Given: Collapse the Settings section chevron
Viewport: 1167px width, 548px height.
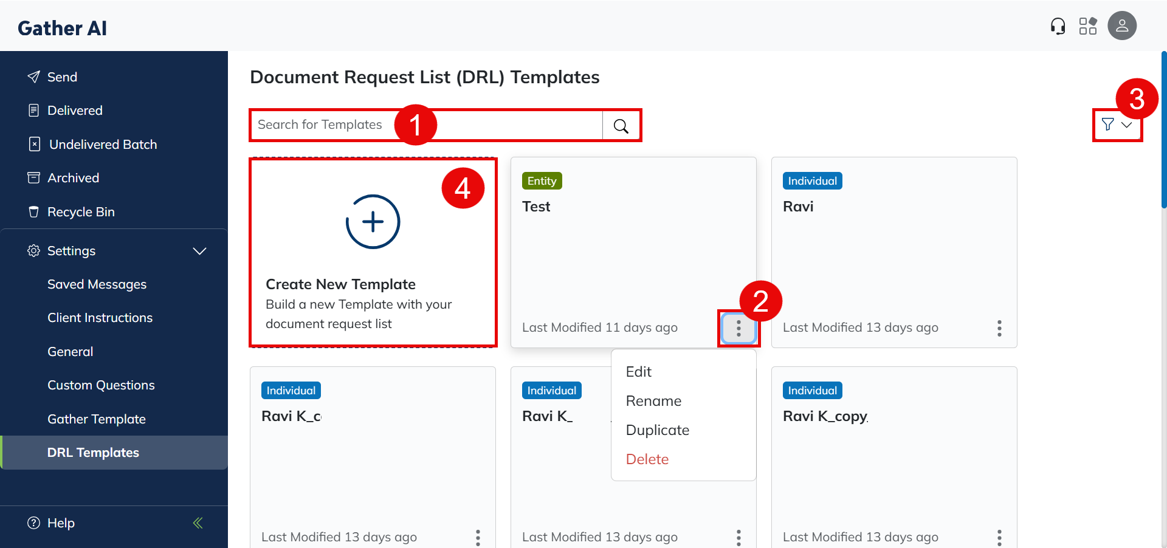Looking at the screenshot, I should coord(199,251).
